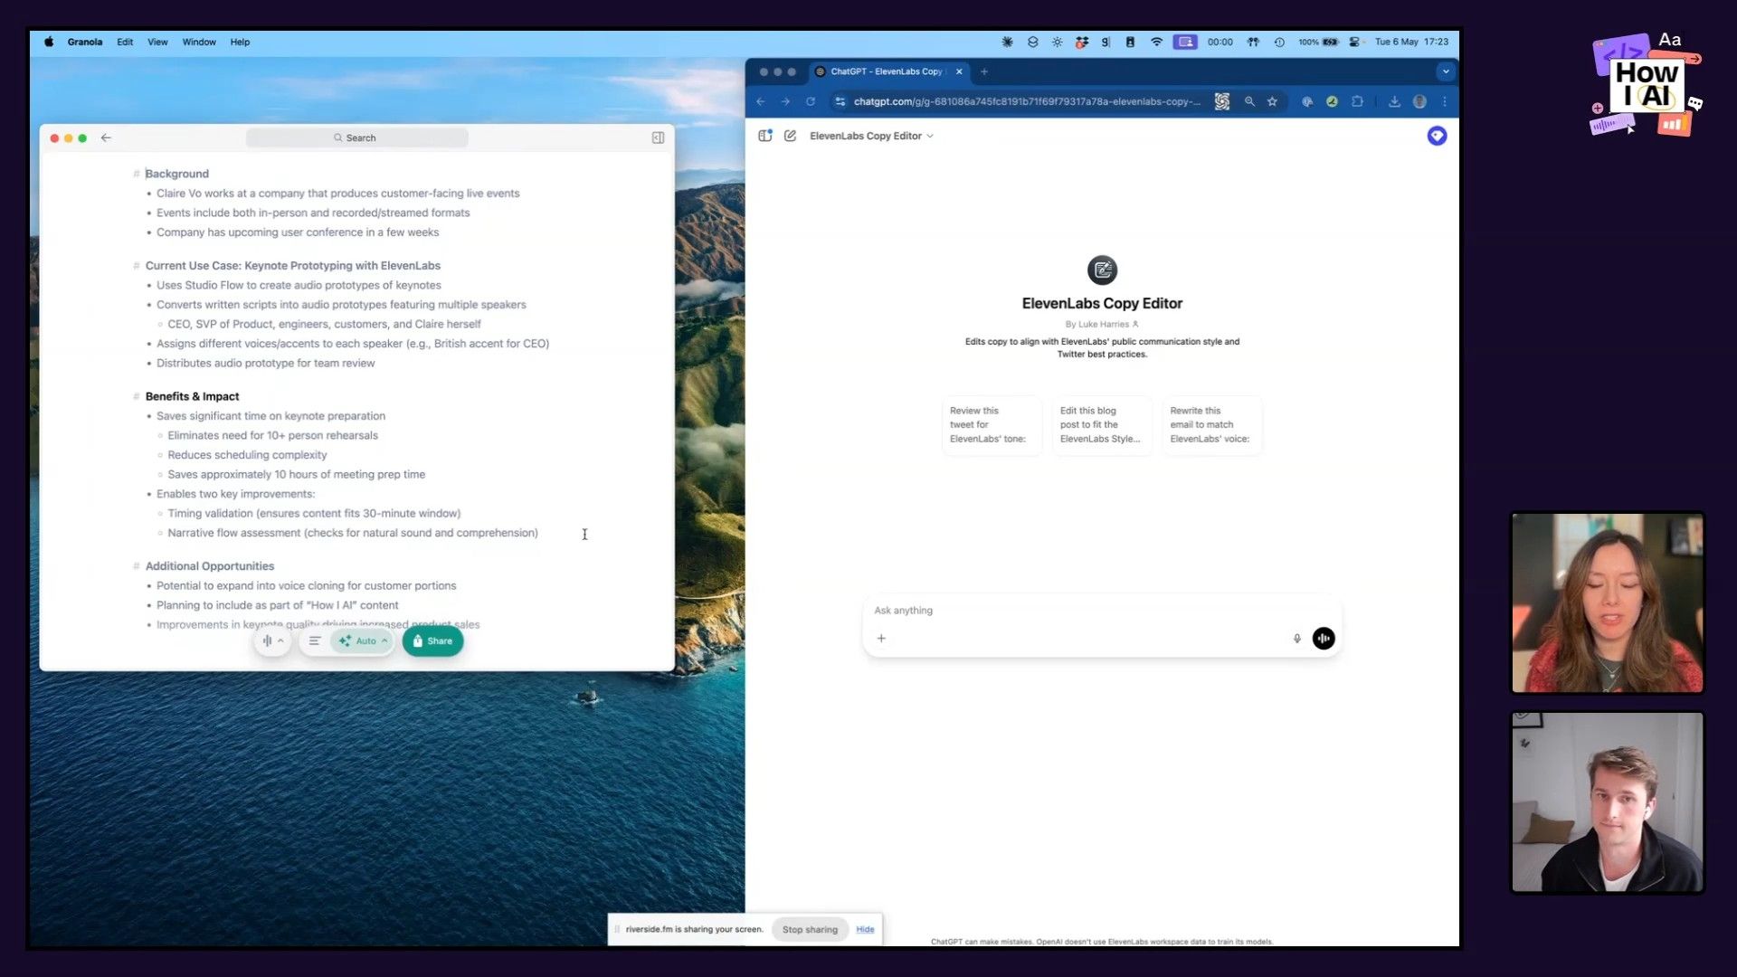This screenshot has width=1737, height=977.
Task: Open the Help menu
Action: click(240, 42)
